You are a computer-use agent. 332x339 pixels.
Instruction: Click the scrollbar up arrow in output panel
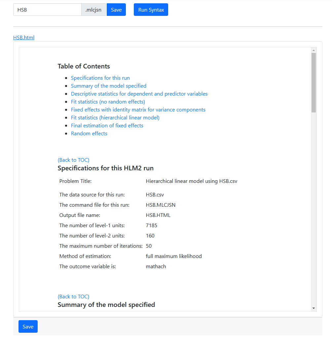click(314, 50)
